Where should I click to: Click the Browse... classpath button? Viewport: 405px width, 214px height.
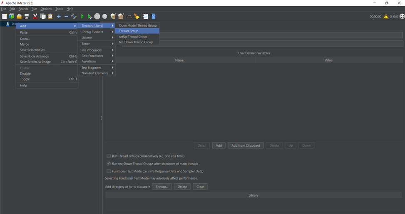click(x=162, y=187)
